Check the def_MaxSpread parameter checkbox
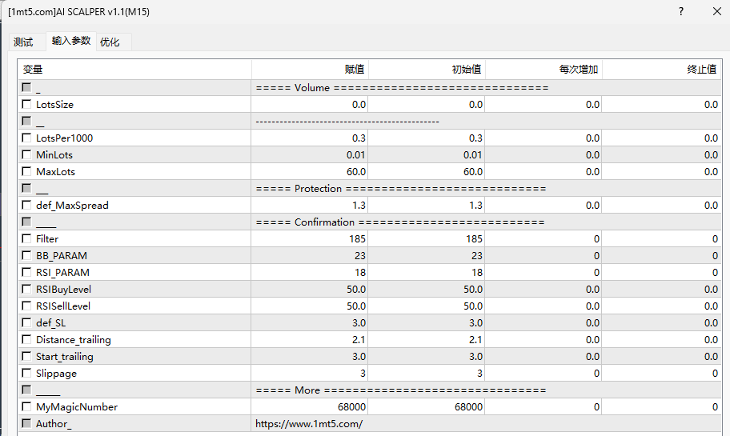 pos(26,205)
